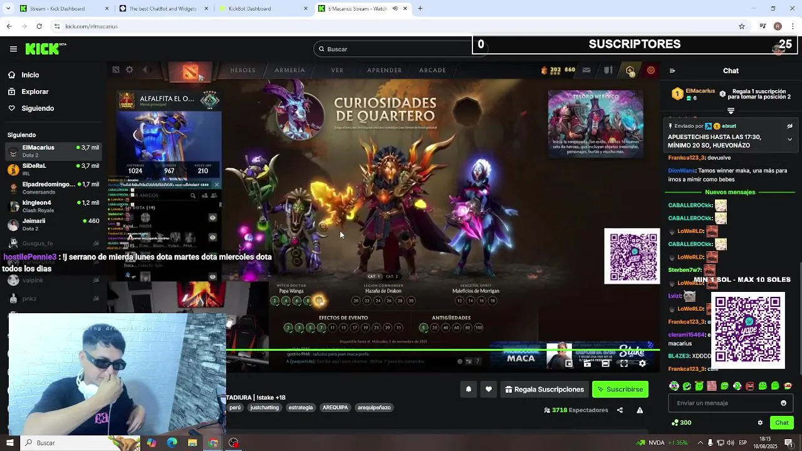Open a new browser tab
The height and width of the screenshot is (451, 802).
point(420,9)
